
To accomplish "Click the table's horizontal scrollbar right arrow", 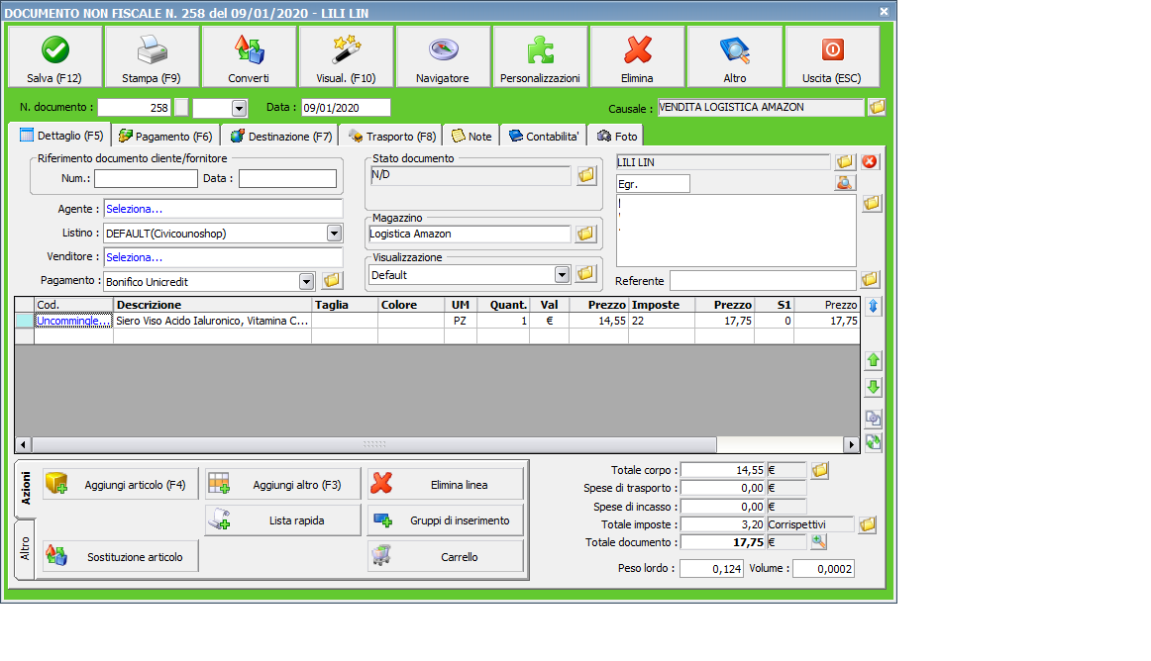I will coord(852,444).
